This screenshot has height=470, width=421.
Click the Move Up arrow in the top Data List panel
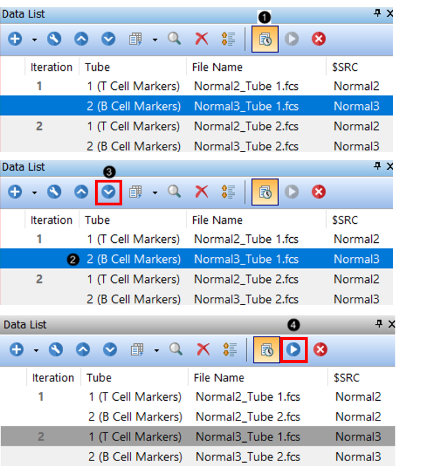point(82,39)
